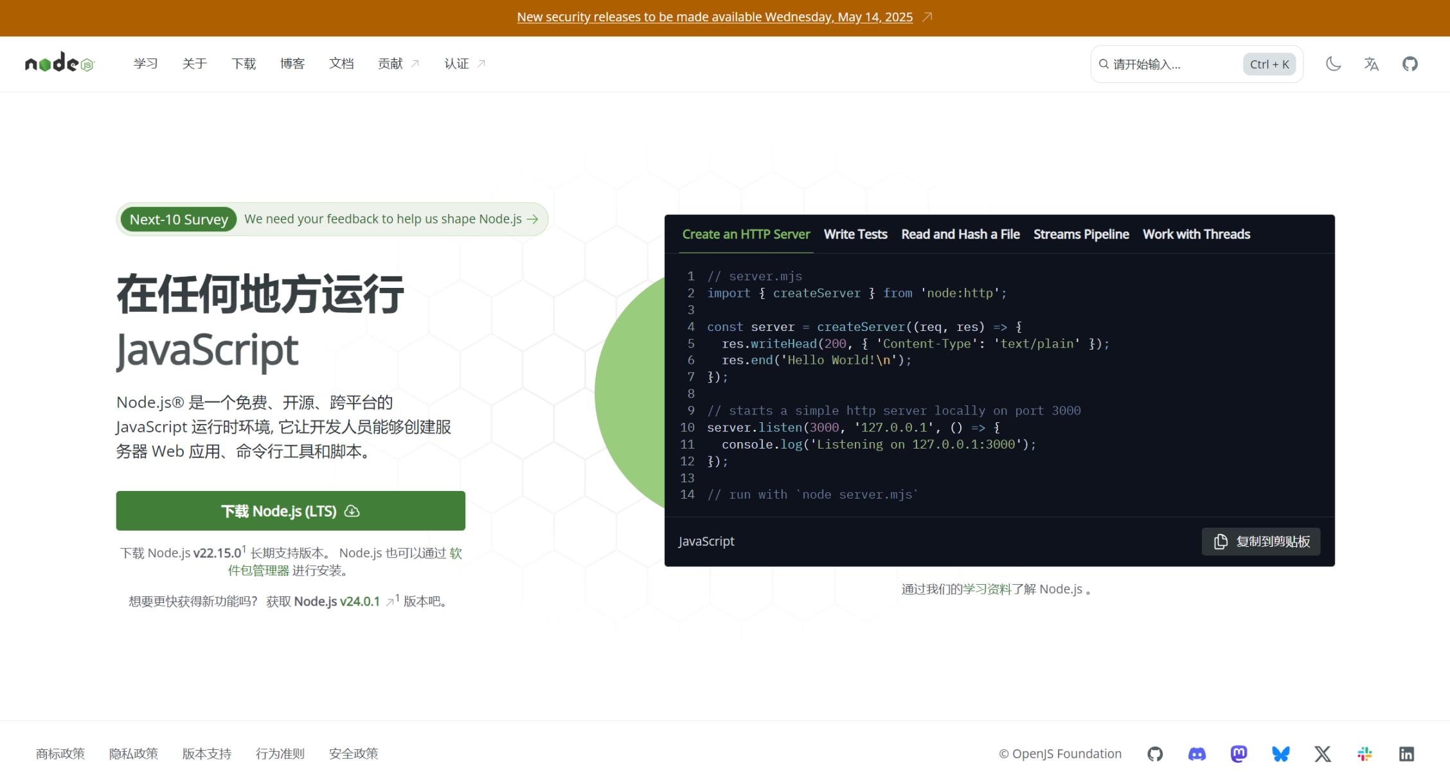The width and height of the screenshot is (1450, 784).
Task: Click 下载 Node.js (LTS) button
Action: pos(291,511)
